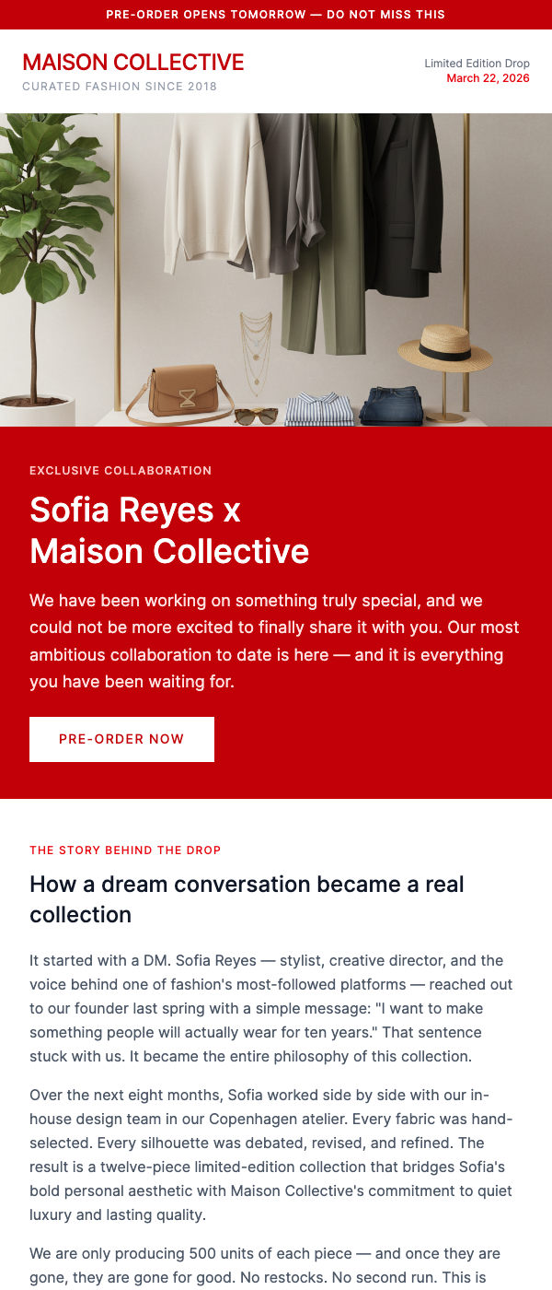Click the PRE-ORDER NOW button

click(121, 739)
